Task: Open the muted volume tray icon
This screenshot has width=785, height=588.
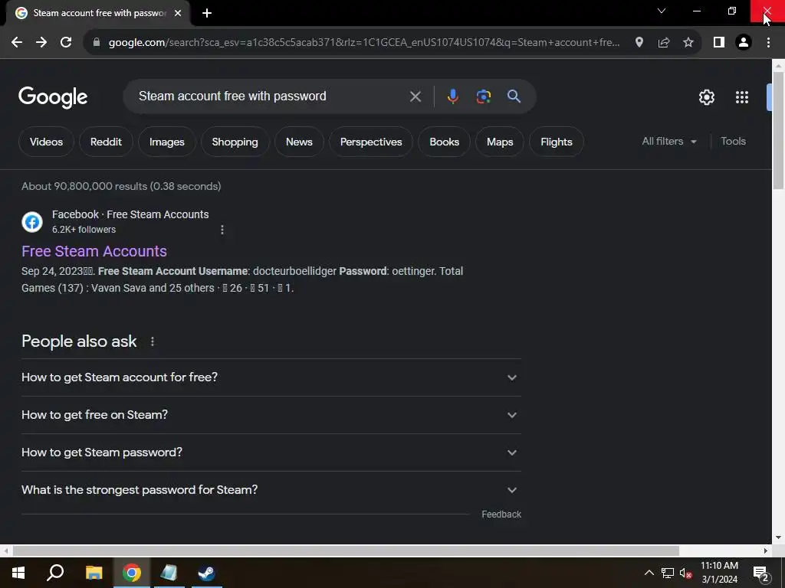Action: [x=686, y=573]
